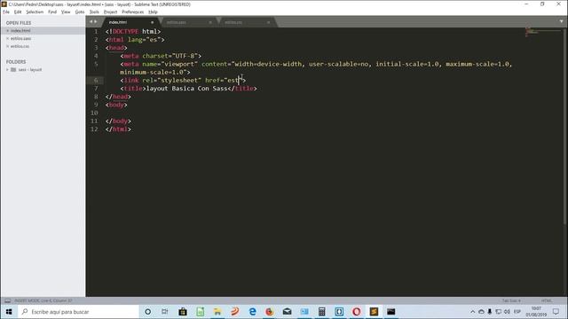This screenshot has width=568, height=319.
Task: Open the File menu
Action: [x=6, y=12]
